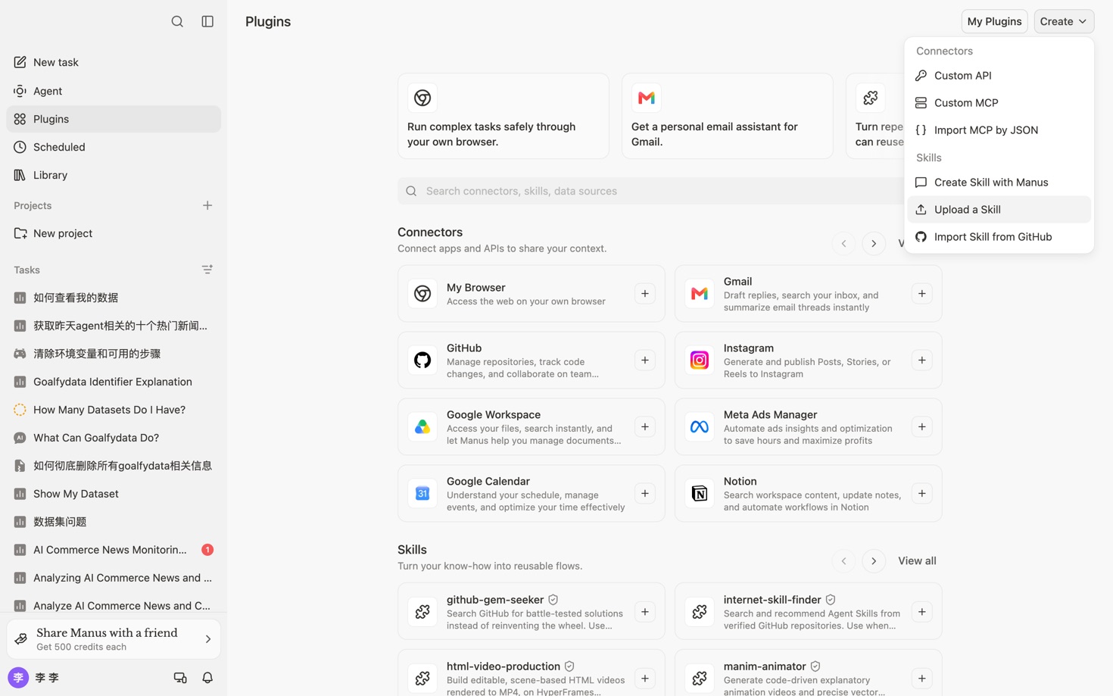This screenshot has width=1113, height=696.
Task: Open Library in sidebar
Action: [114, 175]
